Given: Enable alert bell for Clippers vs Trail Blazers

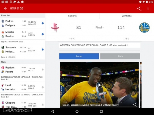Looking at the screenshot, I should 43,105.
